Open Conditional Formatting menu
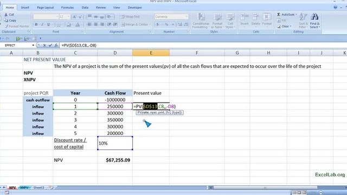 pos(201,21)
